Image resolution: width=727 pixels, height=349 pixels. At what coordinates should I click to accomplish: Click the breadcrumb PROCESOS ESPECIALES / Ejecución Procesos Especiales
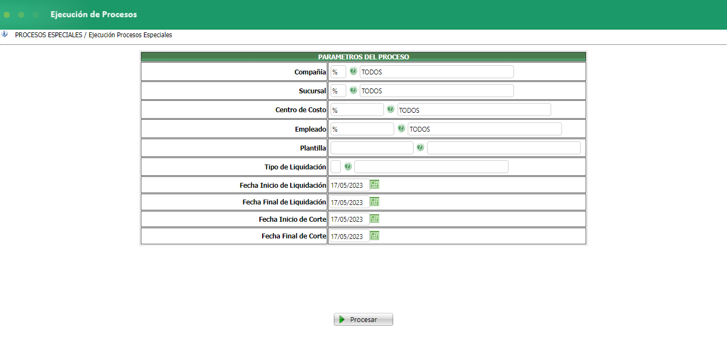coord(93,35)
